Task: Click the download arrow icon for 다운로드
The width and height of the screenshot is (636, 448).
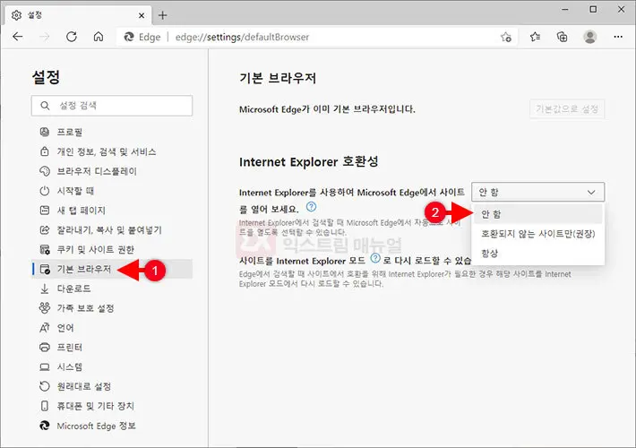Action: click(x=45, y=289)
